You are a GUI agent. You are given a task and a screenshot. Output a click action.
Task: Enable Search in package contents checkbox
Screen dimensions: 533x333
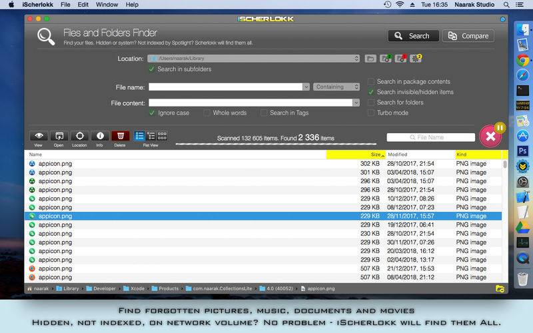tap(371, 81)
